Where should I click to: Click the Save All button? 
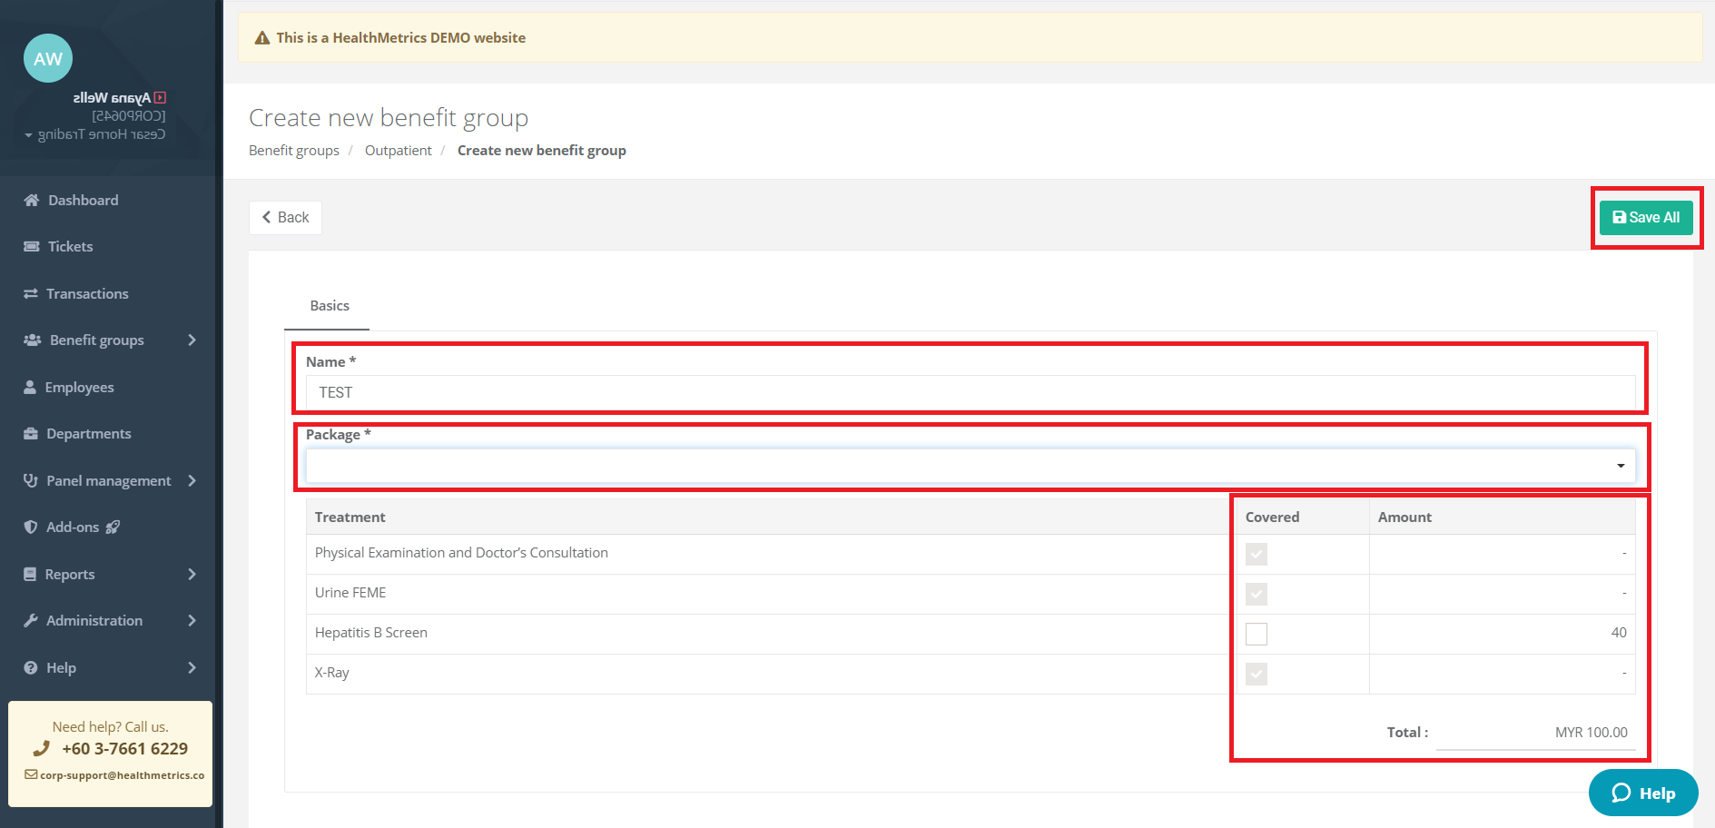pyautogui.click(x=1645, y=218)
